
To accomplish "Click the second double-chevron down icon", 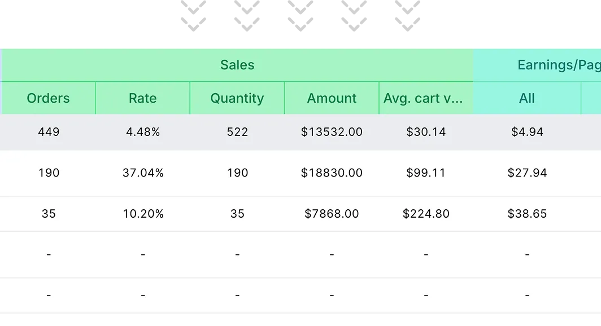I will 246,15.
